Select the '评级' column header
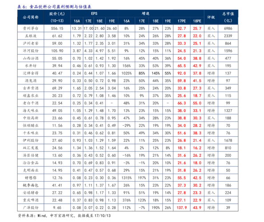Screen dimensions: 264x222 click(x=211, y=17)
